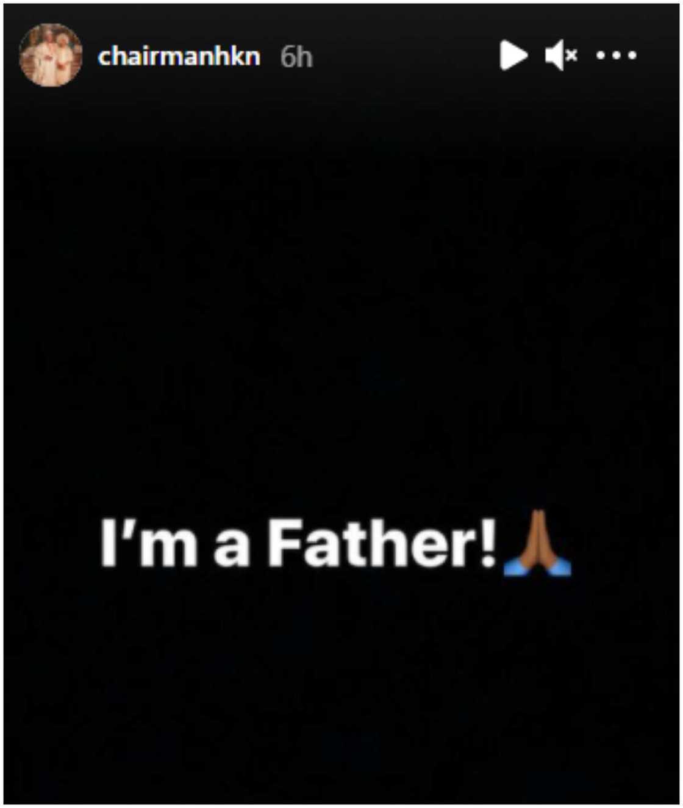Click the round profile thumbnail beside the username
683x808 pixels.
(x=51, y=55)
